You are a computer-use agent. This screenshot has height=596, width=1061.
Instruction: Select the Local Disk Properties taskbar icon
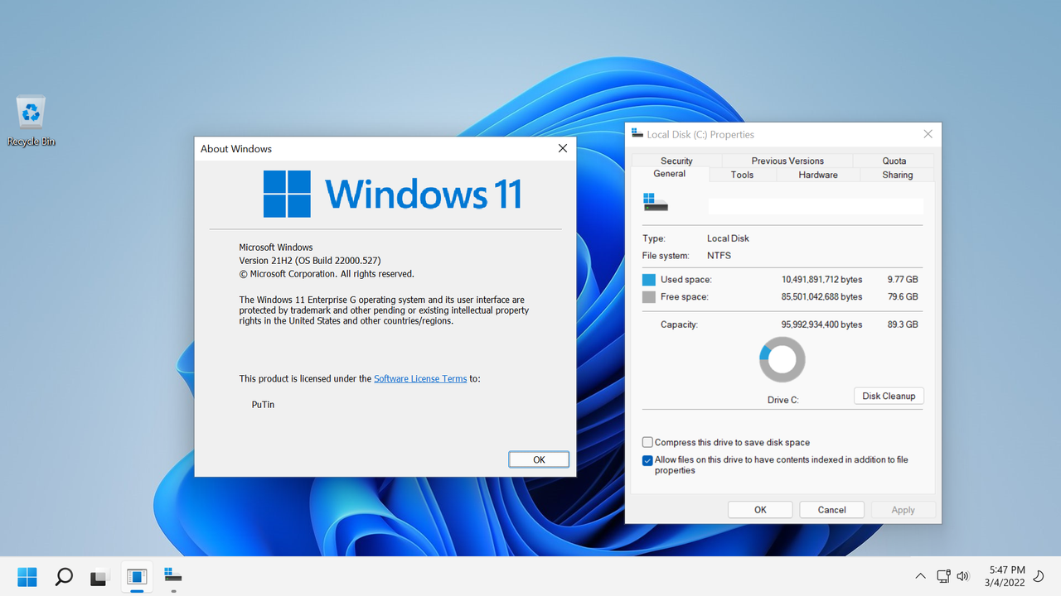pyautogui.click(x=172, y=575)
